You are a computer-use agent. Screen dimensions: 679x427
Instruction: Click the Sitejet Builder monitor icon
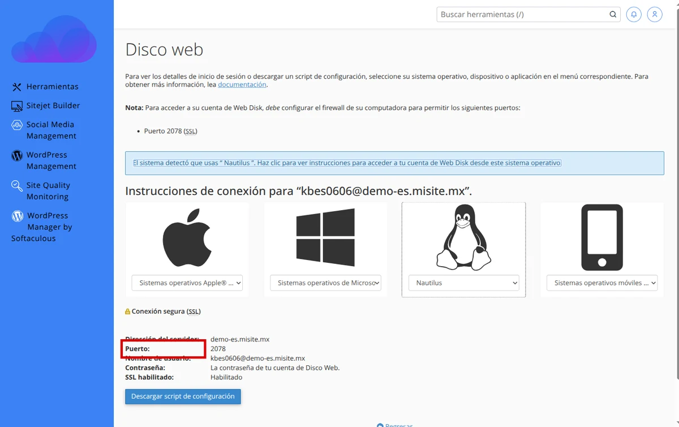coord(17,106)
